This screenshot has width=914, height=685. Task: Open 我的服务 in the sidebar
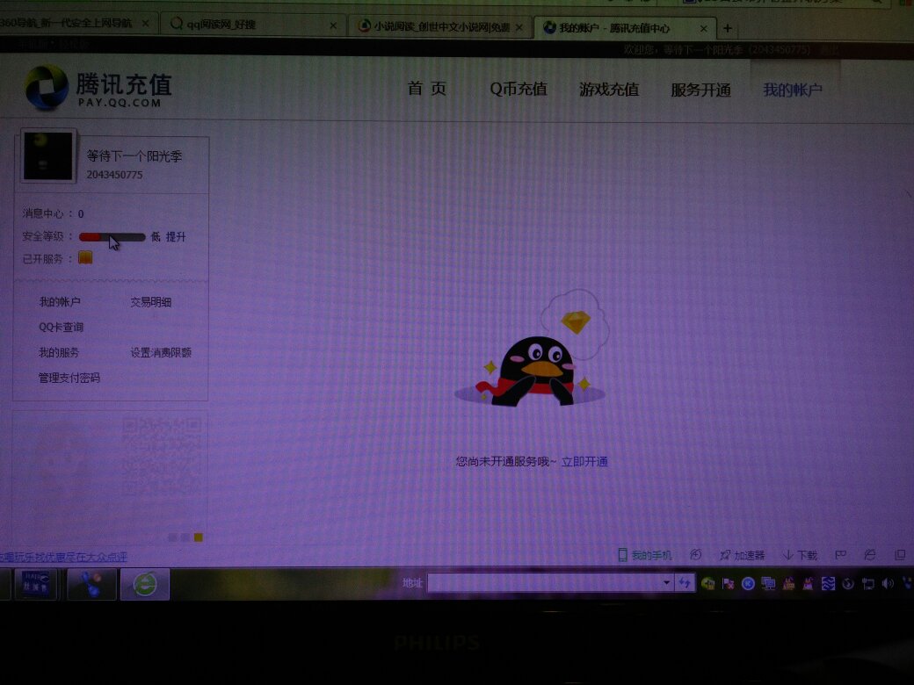pos(59,352)
